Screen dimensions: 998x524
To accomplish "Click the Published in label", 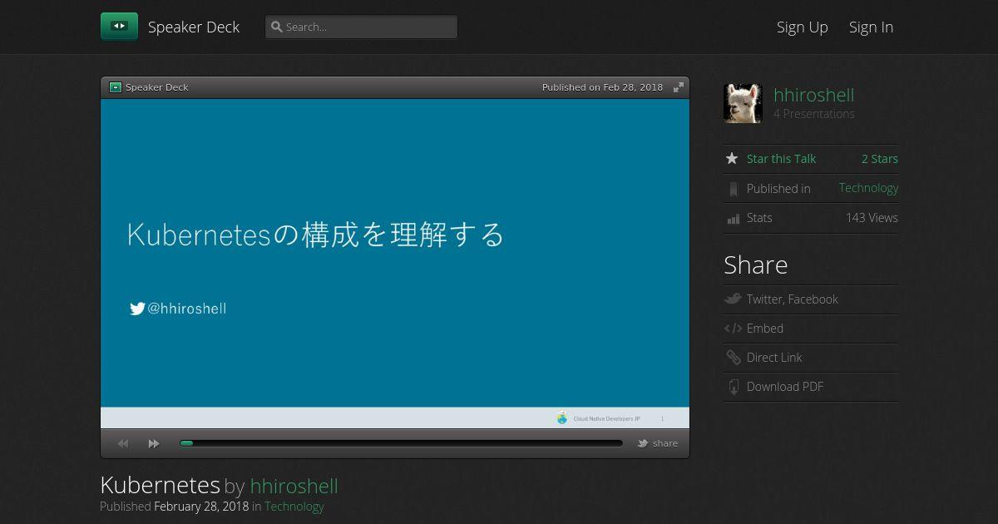I will coord(778,189).
